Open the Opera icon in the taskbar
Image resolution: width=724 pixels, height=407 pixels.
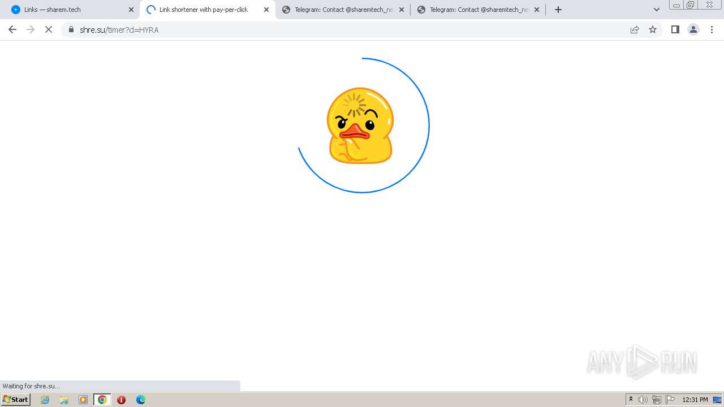click(121, 400)
